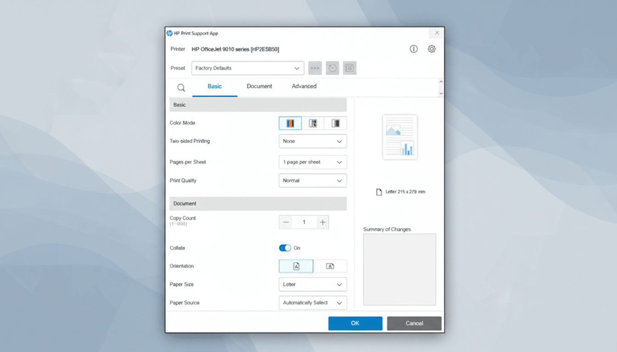This screenshot has width=617, height=352.
Task: Confirm settings with OK button
Action: 355,323
